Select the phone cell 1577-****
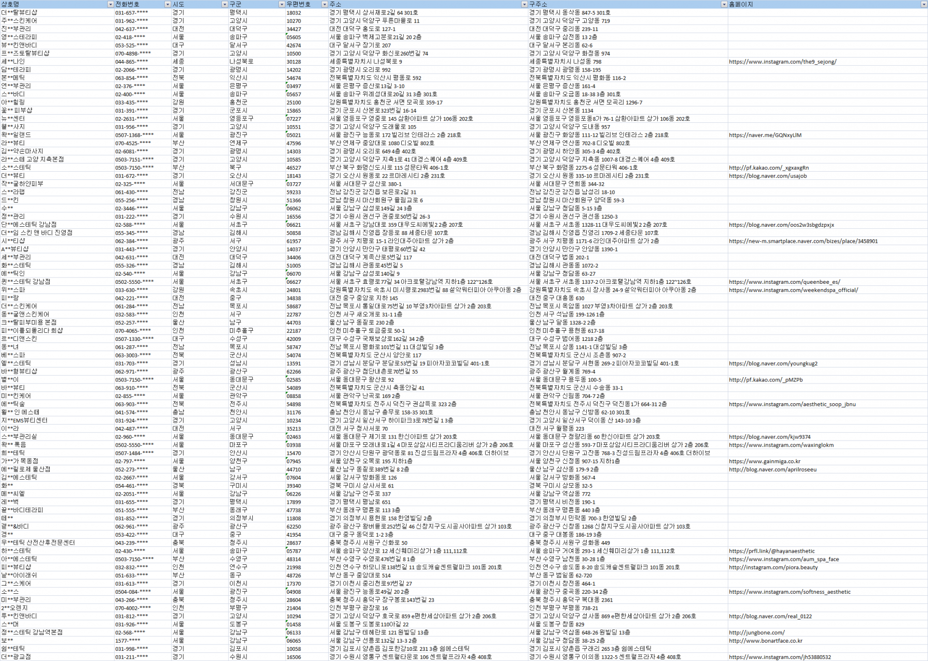928x661 pixels. pos(128,641)
